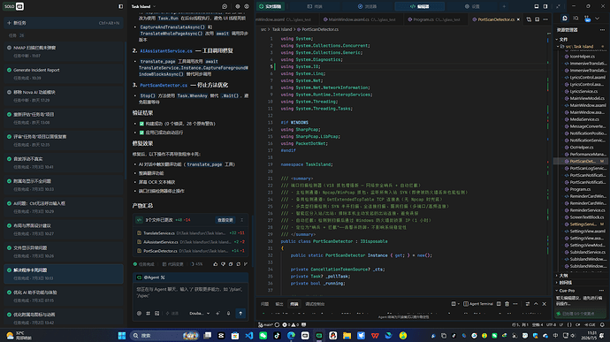The image size is (610, 342).
Task: Click the new task button
Action: [x=64, y=23]
